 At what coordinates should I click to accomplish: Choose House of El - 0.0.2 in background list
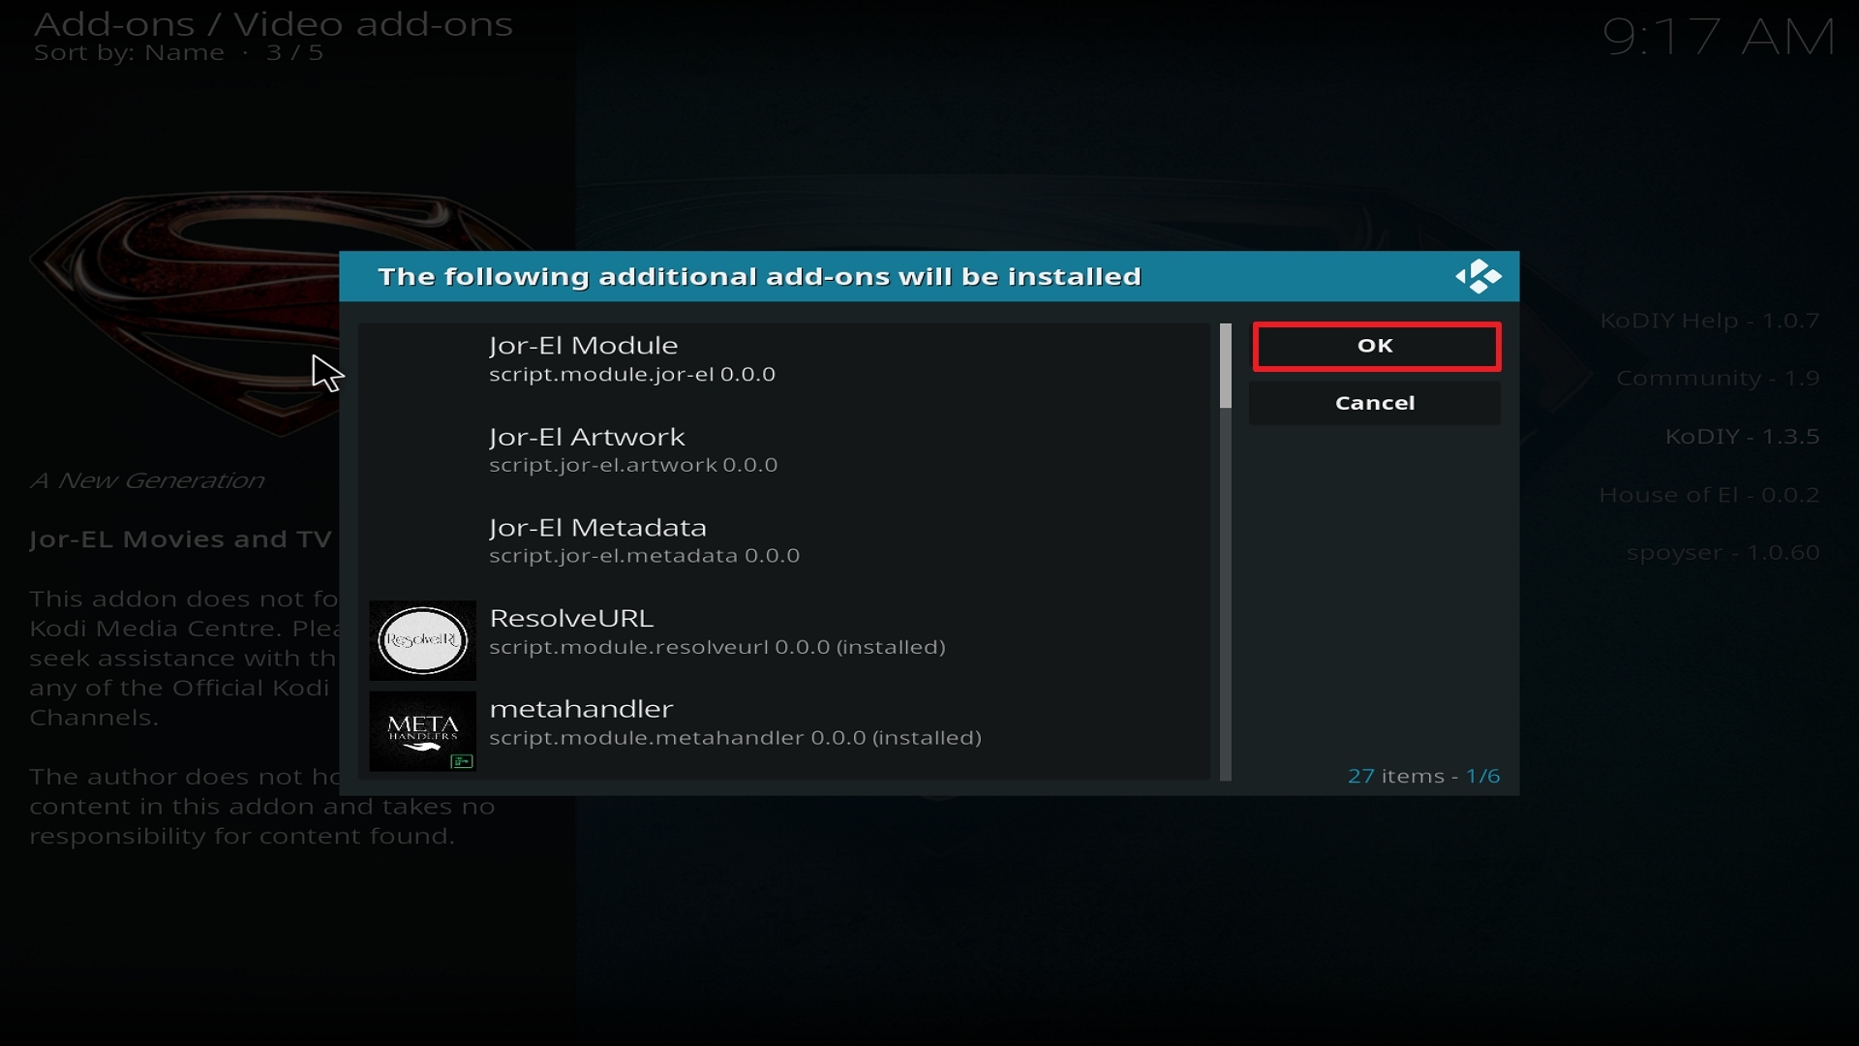pos(1709,495)
